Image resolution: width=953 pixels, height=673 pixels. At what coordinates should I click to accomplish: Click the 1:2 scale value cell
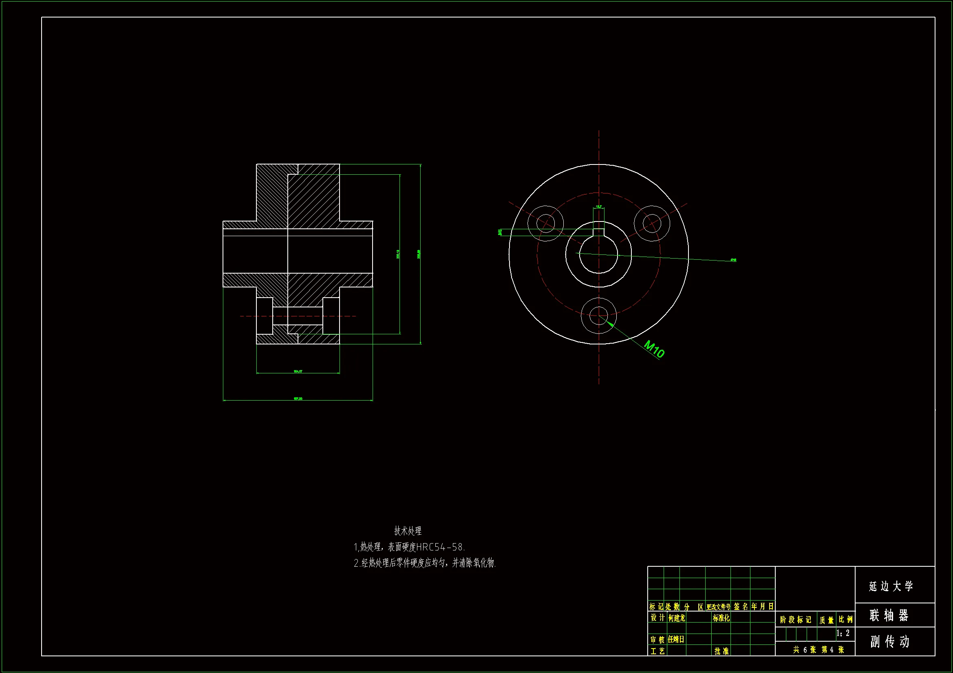843,633
